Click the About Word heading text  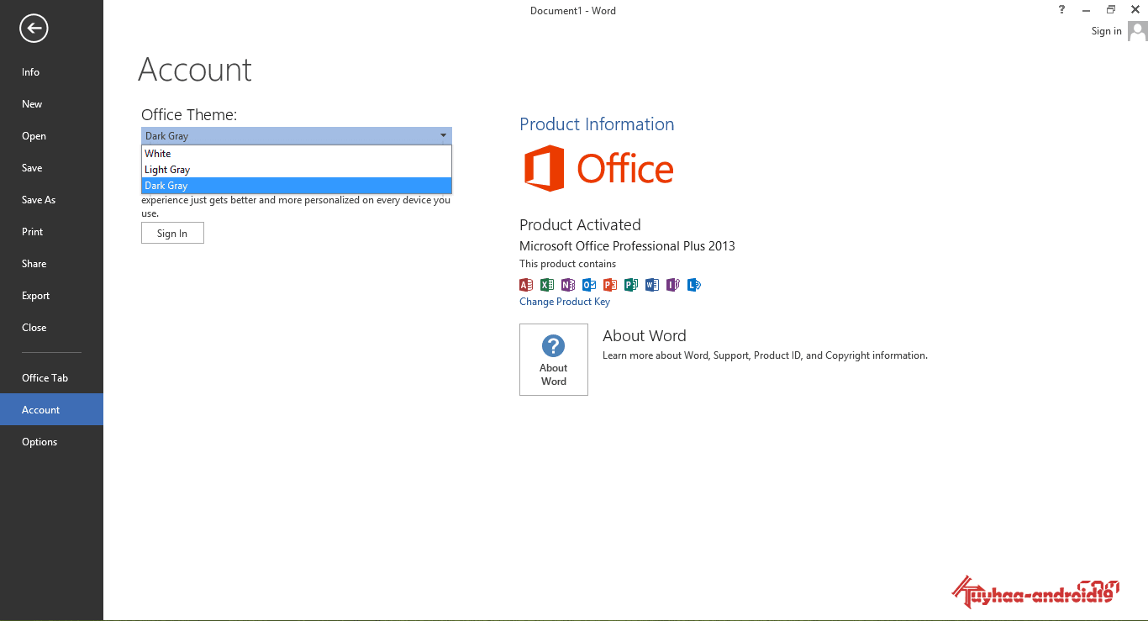coord(645,335)
